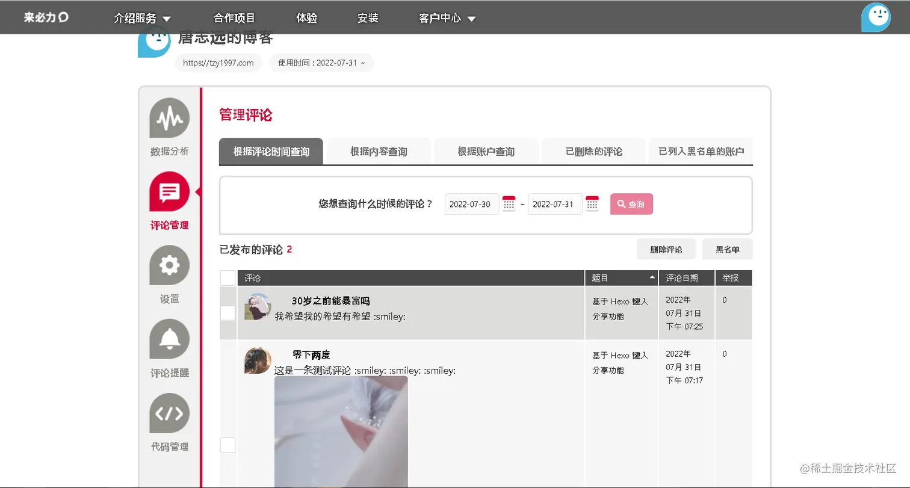Click the pink 查询 search button
The height and width of the screenshot is (488, 910).
point(631,204)
